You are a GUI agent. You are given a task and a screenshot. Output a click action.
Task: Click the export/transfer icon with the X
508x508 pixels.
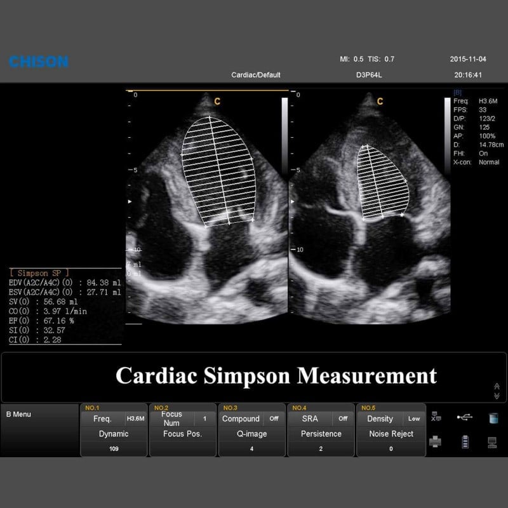point(436,417)
